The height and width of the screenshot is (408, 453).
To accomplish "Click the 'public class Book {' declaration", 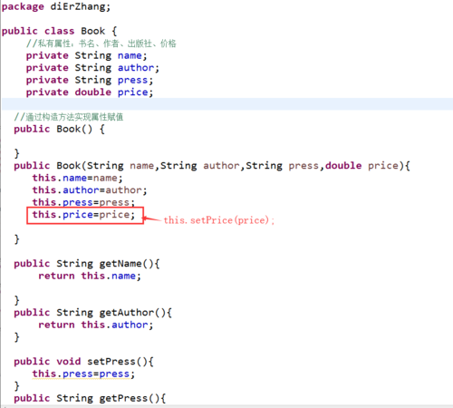I will pyautogui.click(x=59, y=31).
